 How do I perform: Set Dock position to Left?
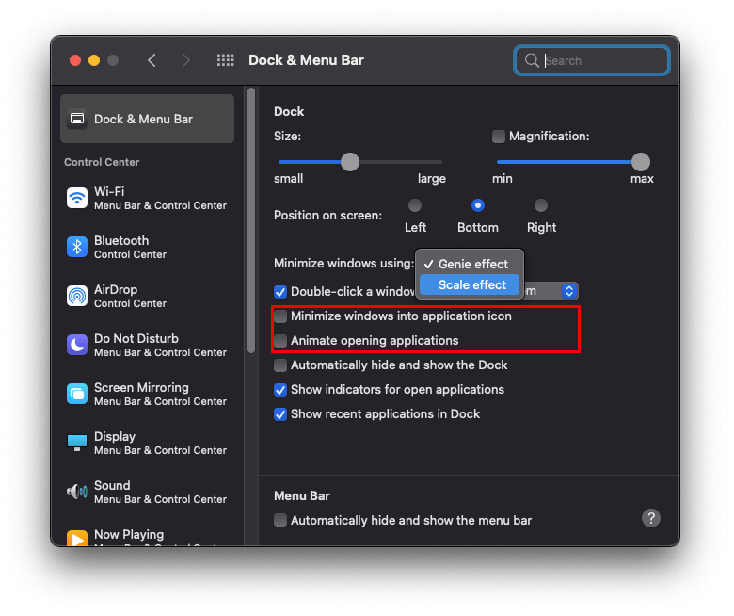(415, 205)
